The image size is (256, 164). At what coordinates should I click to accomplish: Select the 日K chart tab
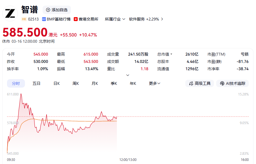(57, 83)
